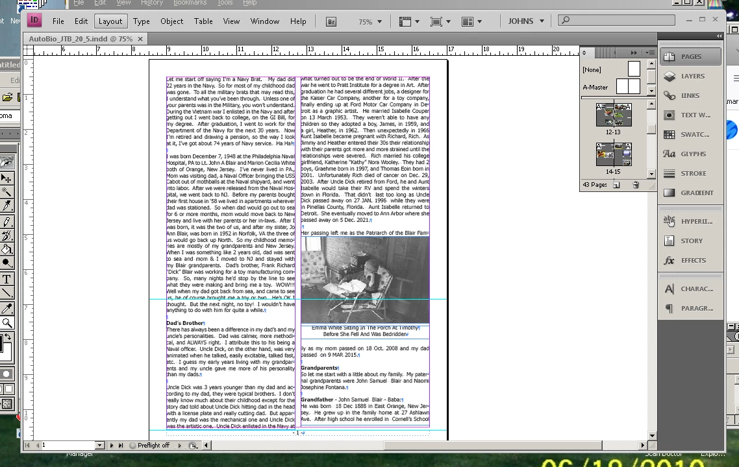This screenshot has width=739, height=467.
Task: Open the Character panel
Action: (690, 289)
